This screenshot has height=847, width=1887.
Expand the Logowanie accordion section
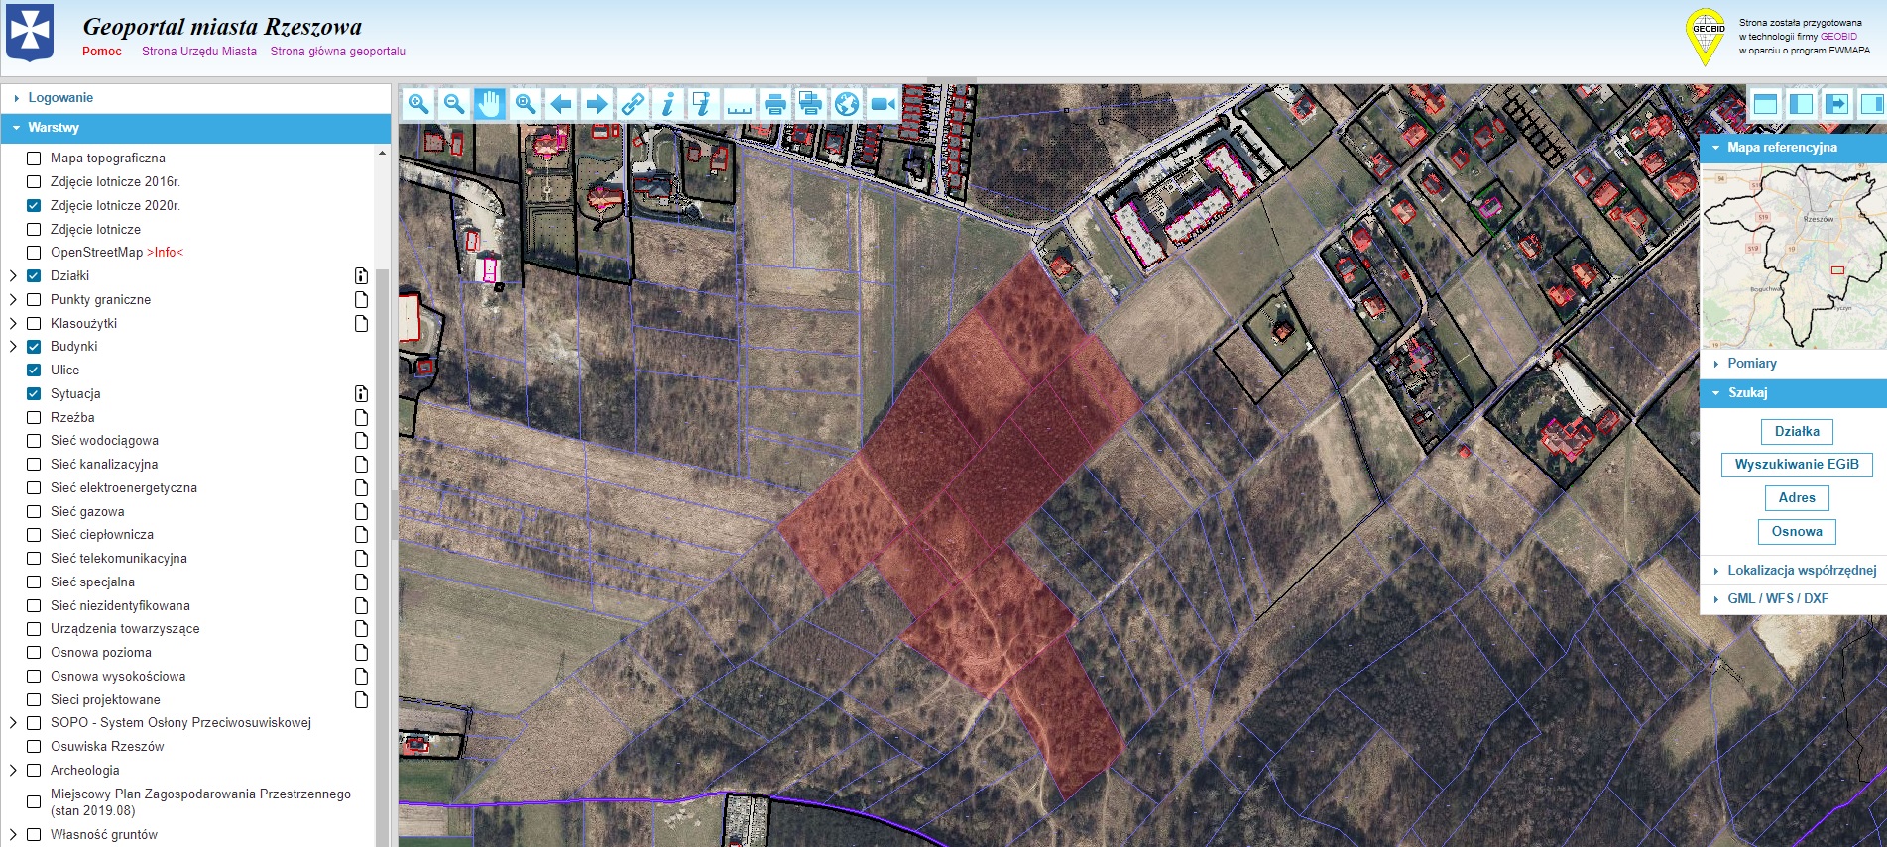pyautogui.click(x=60, y=98)
